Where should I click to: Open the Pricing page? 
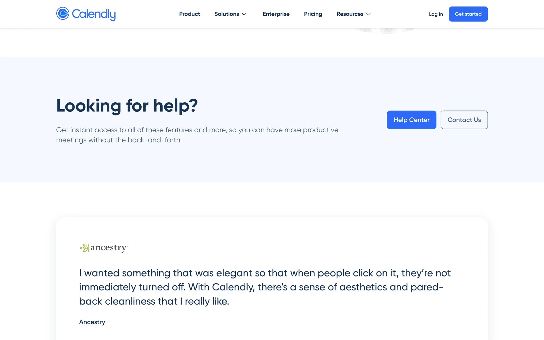pyautogui.click(x=313, y=14)
